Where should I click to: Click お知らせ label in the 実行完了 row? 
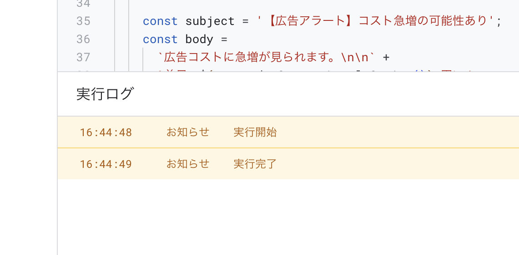pos(188,163)
